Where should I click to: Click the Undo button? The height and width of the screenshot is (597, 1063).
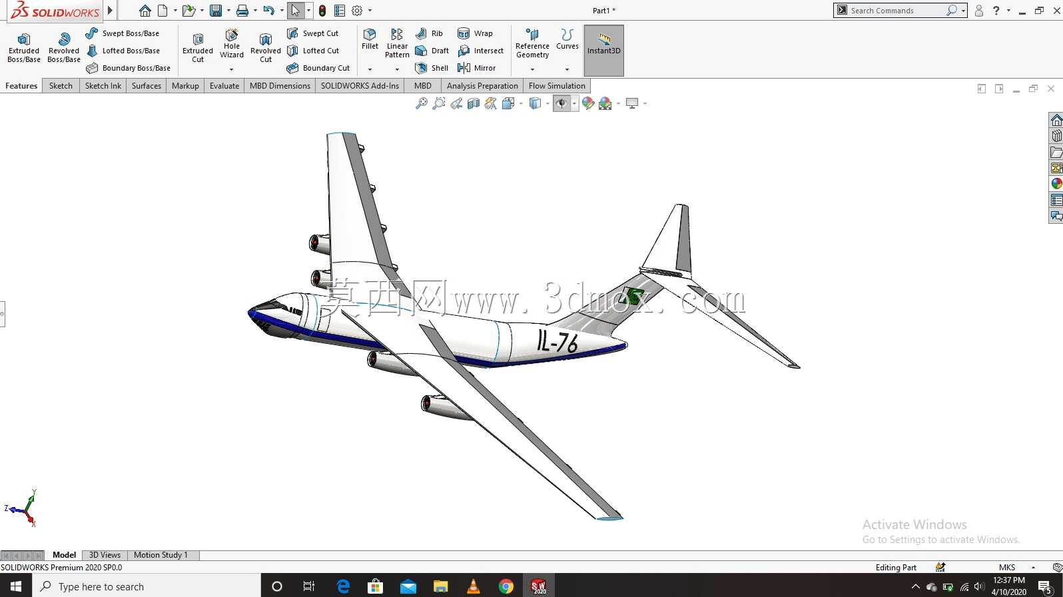(x=268, y=11)
